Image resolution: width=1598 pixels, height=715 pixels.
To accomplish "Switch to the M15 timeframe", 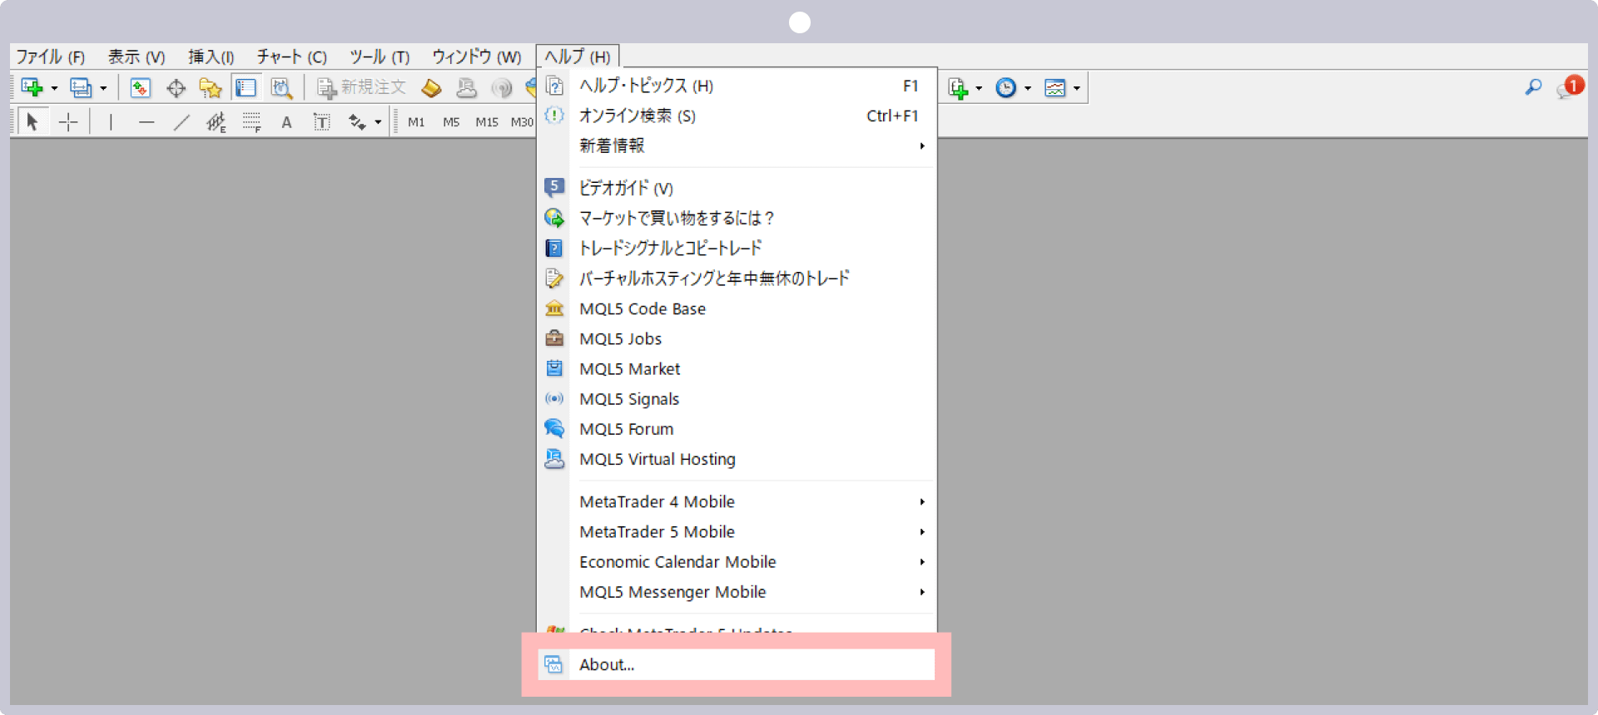I will pos(487,122).
